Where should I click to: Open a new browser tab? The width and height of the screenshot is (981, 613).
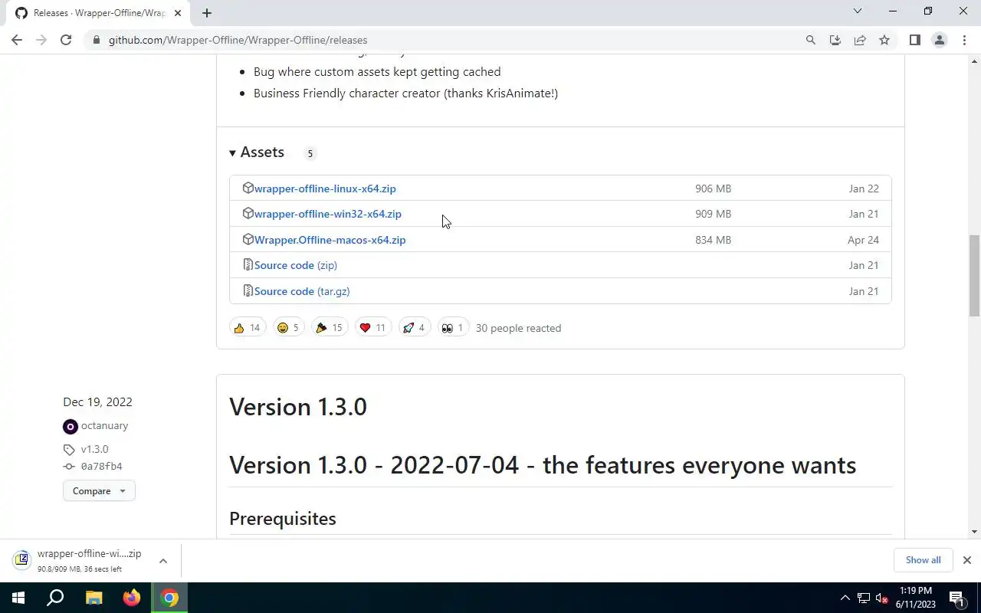(x=207, y=12)
